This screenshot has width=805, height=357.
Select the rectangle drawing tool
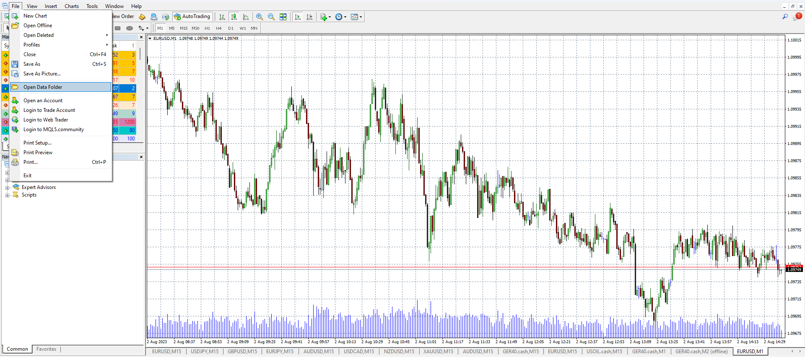click(x=118, y=28)
